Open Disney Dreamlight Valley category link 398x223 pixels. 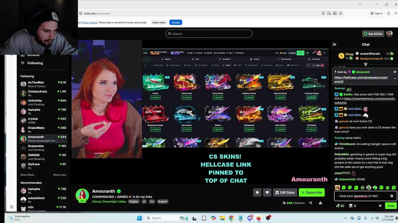109,201
